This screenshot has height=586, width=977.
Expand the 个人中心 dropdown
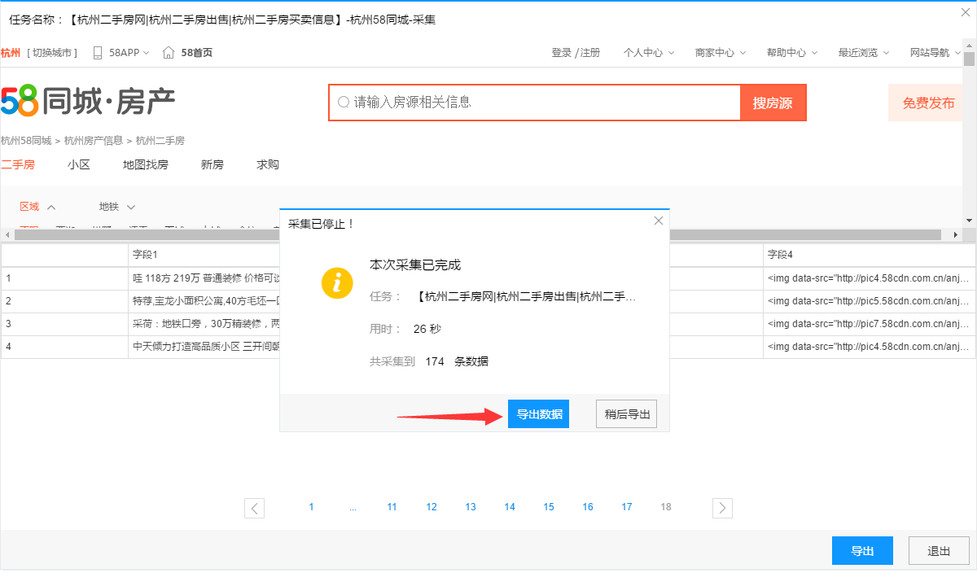pos(649,53)
